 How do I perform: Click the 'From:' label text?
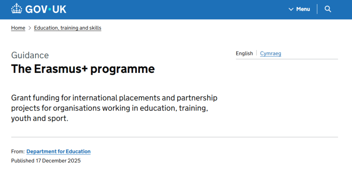[18, 151]
